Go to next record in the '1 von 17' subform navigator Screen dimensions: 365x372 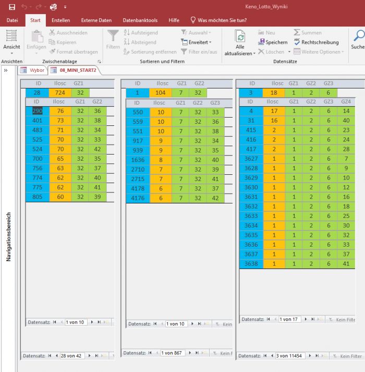[x=306, y=319]
